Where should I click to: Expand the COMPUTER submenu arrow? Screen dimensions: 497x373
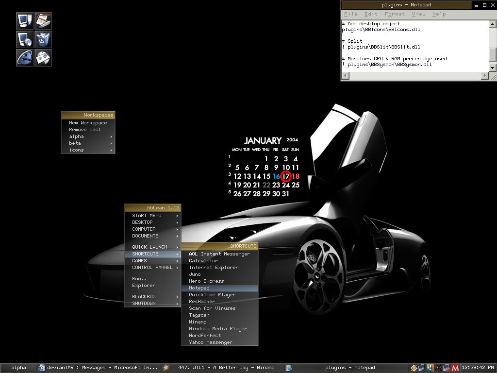tap(178, 229)
